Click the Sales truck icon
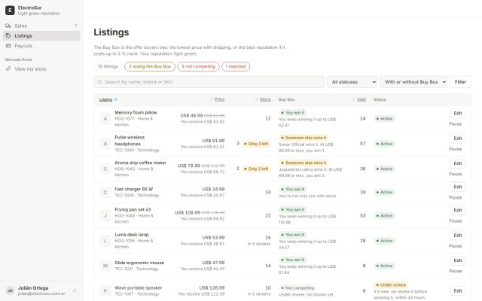 (8, 26)
